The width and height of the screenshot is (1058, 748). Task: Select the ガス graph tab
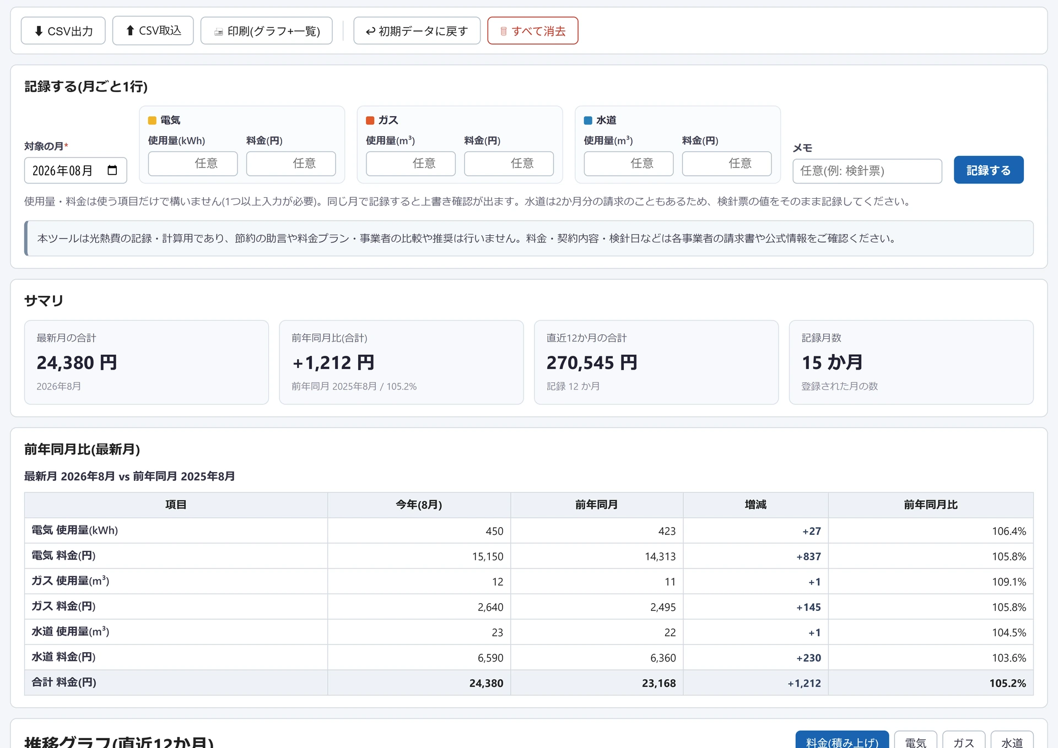(x=964, y=740)
